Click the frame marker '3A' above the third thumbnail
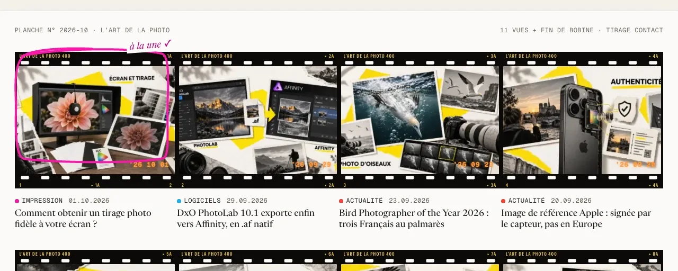This screenshot has width=678, height=271. coord(491,56)
